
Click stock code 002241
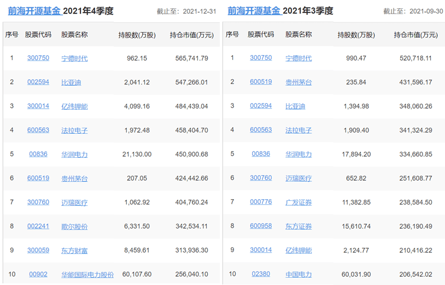pyautogui.click(x=38, y=227)
